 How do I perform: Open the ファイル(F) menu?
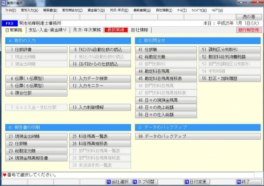[x=11, y=10]
